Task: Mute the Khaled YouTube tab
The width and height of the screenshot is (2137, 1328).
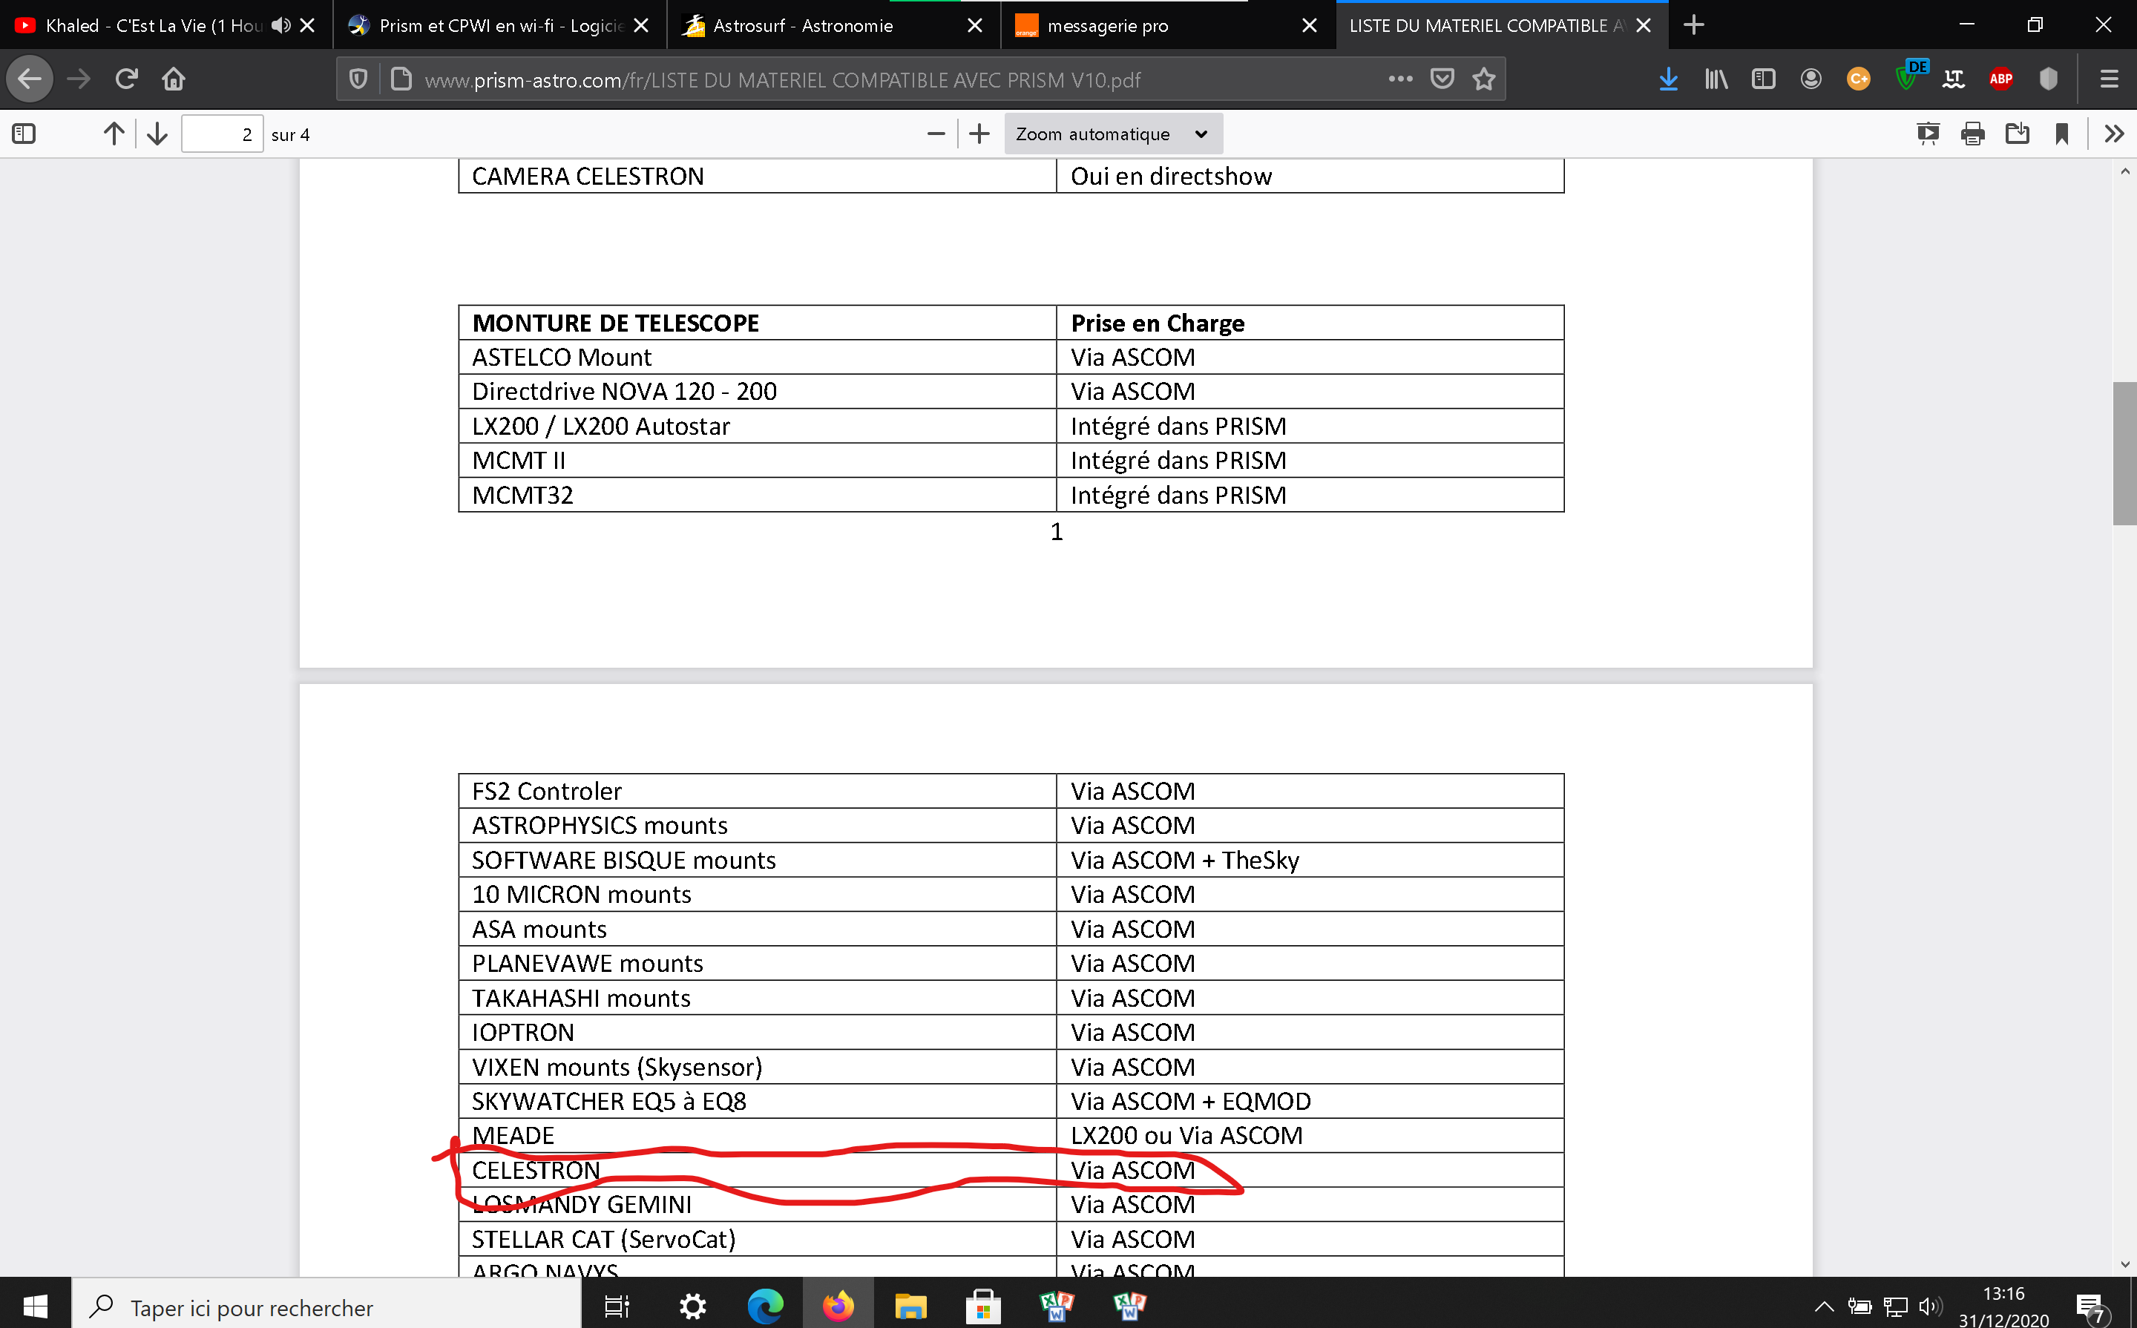Action: click(x=280, y=25)
